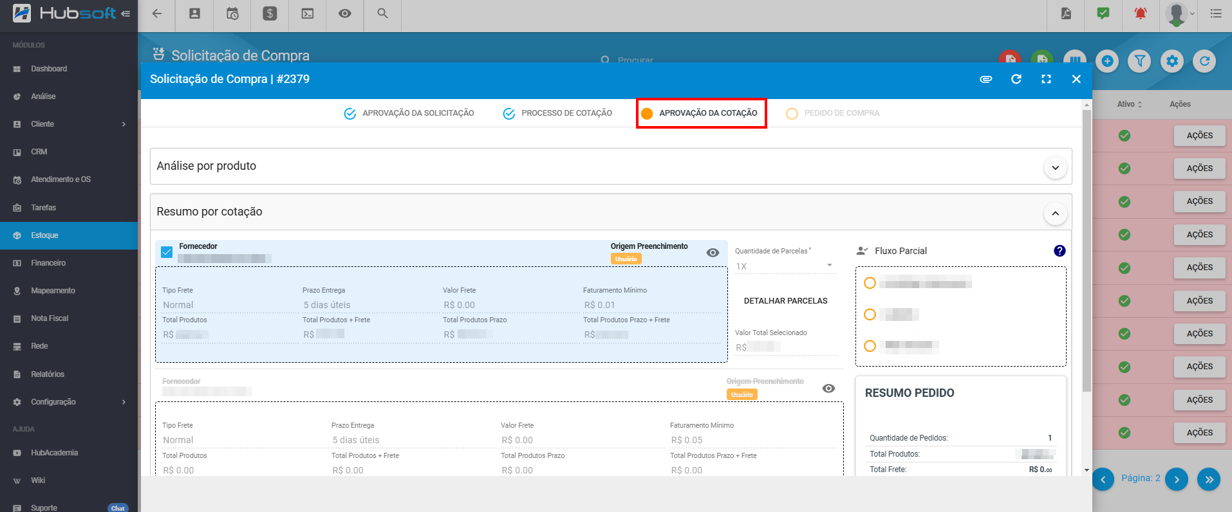Open the Fluxo Parcial help question icon
This screenshot has height=512, width=1232.
tap(1059, 251)
